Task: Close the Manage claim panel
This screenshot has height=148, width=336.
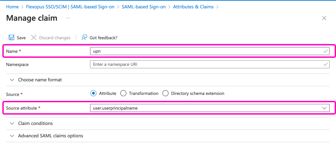Action: pyautogui.click(x=324, y=18)
